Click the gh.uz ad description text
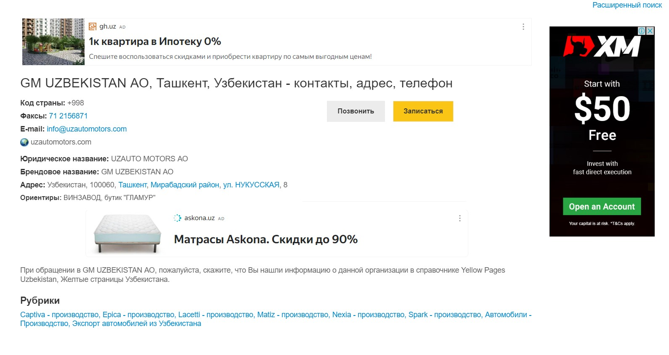669x355 pixels. pos(231,57)
